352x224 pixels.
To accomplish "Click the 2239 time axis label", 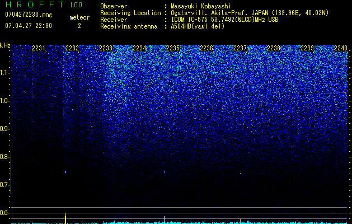I will [307, 48].
